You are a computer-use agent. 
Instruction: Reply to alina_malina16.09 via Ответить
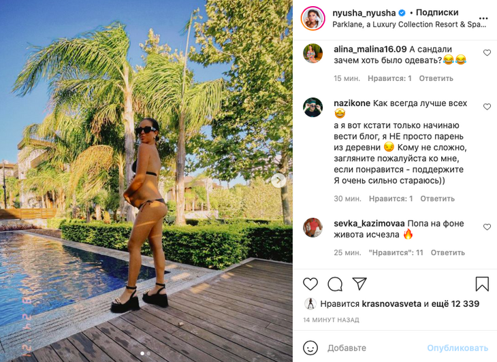point(436,78)
